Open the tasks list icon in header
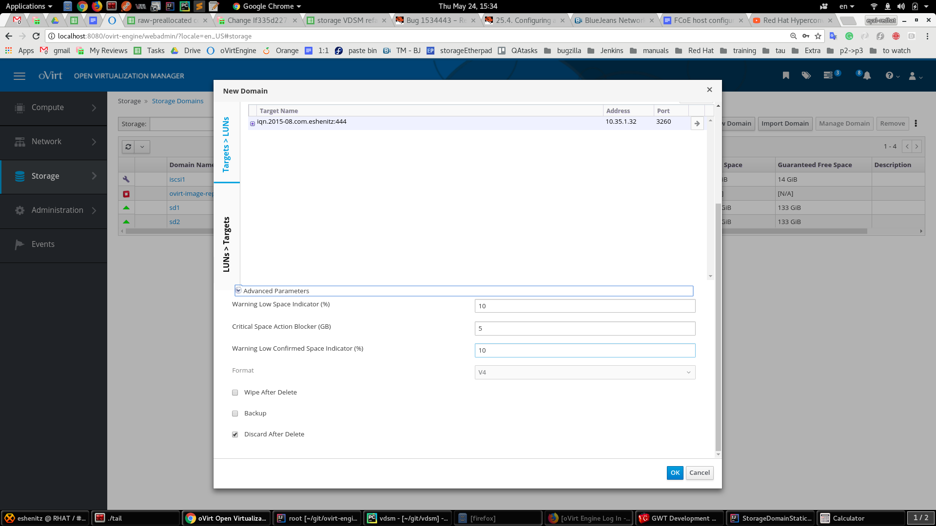 click(828, 75)
